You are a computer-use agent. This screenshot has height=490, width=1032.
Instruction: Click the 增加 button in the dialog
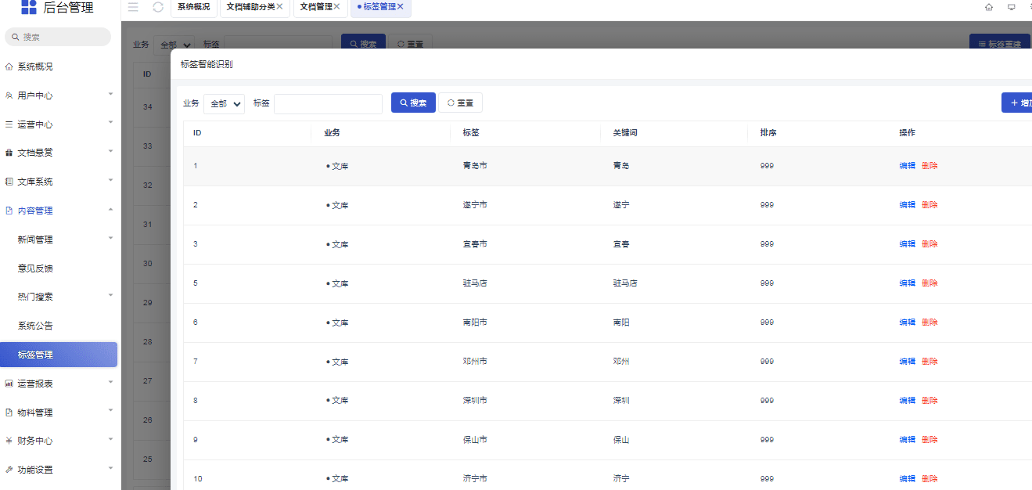coord(1017,103)
